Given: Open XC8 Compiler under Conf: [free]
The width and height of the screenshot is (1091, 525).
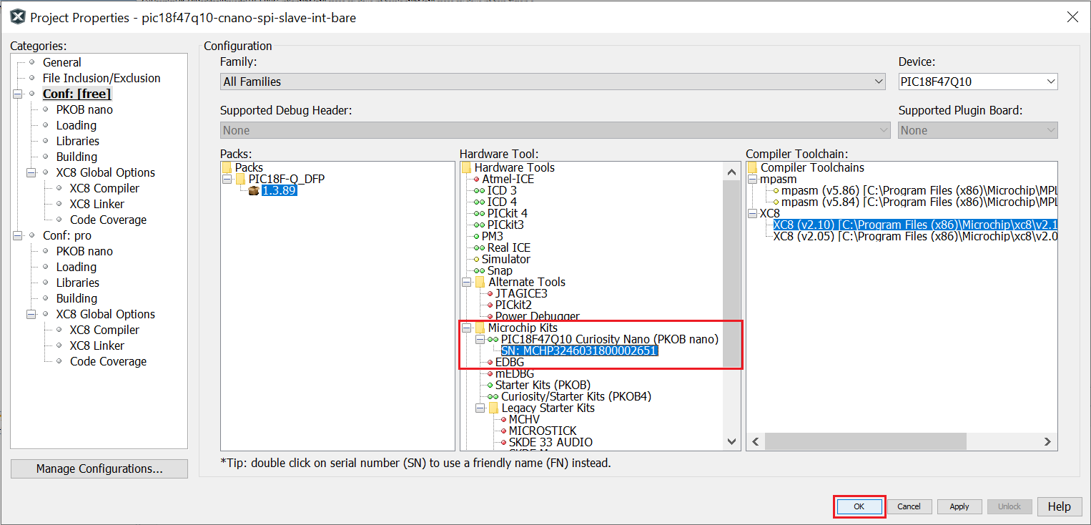Looking at the screenshot, I should (x=104, y=188).
